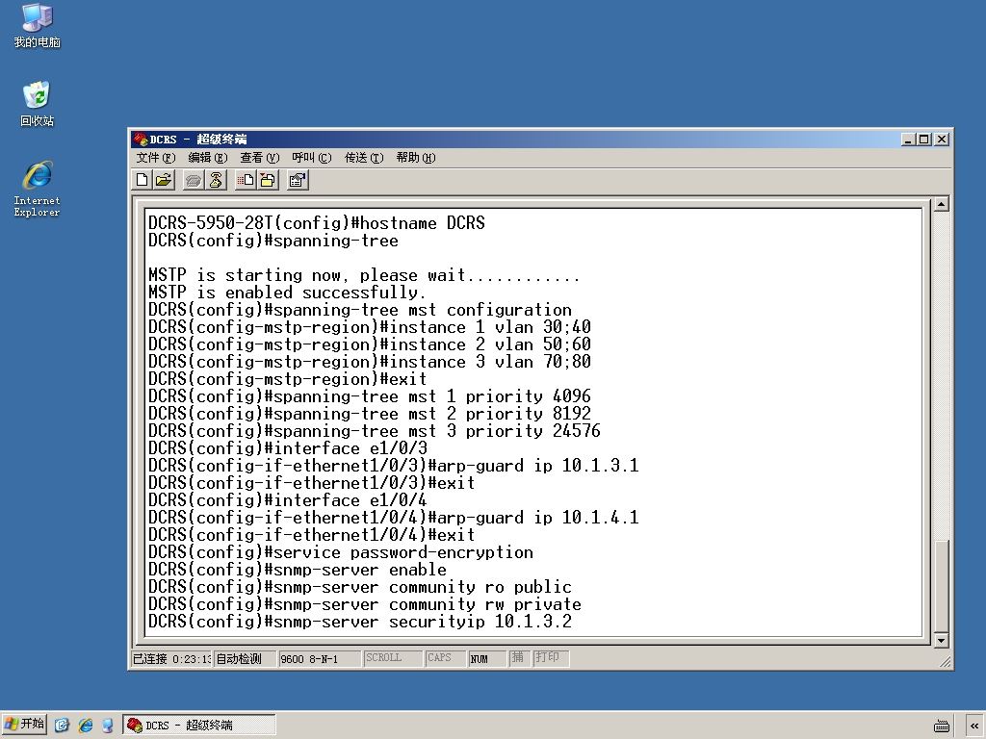Click 'arp-guard ip 10.1.3.1' line
The height and width of the screenshot is (739, 986).
[x=394, y=466]
